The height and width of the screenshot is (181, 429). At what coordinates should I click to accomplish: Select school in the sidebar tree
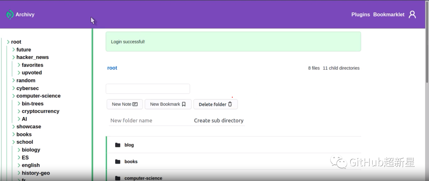pyautogui.click(x=25, y=142)
